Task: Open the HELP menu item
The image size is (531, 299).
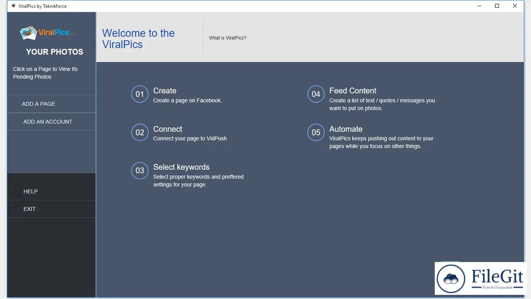Action: tap(51, 191)
